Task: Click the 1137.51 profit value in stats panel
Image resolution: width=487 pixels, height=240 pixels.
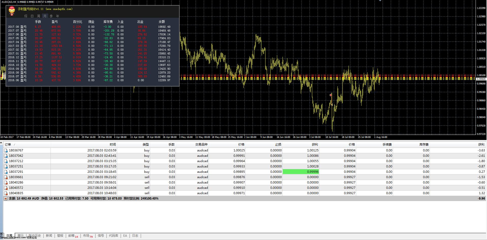Action: 57,57
